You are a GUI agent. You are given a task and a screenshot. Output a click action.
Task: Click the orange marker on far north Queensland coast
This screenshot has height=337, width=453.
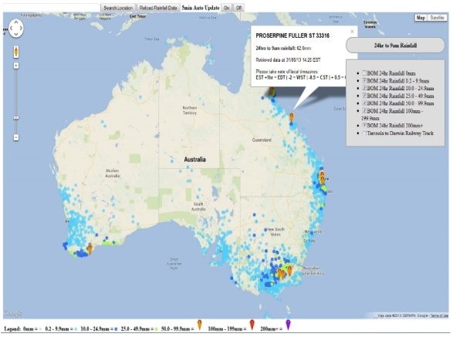272,91
